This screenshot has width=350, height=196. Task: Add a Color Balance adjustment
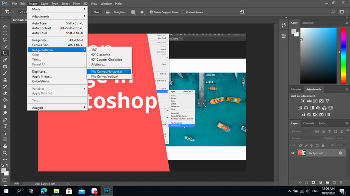[x=306, y=108]
